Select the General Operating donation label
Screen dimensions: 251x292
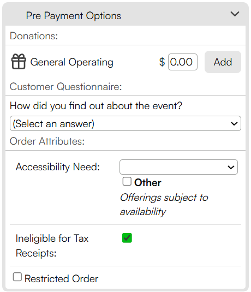pyautogui.click(x=71, y=62)
